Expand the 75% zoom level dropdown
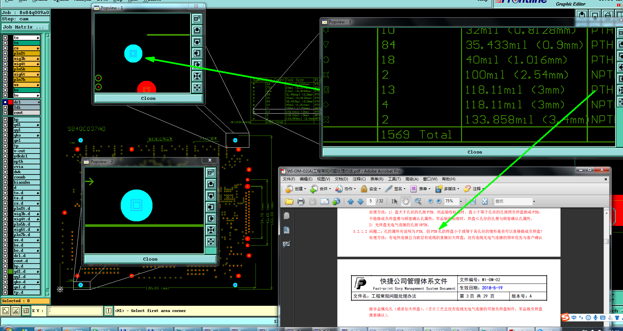623x331 pixels. 461,202
